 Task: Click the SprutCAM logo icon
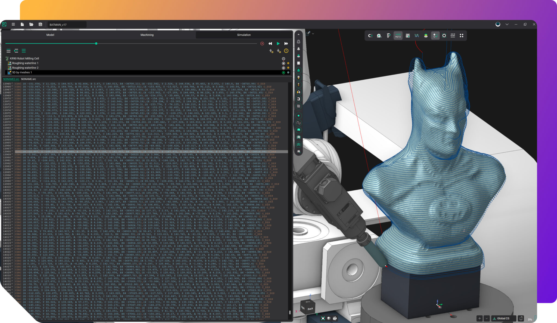click(4, 24)
